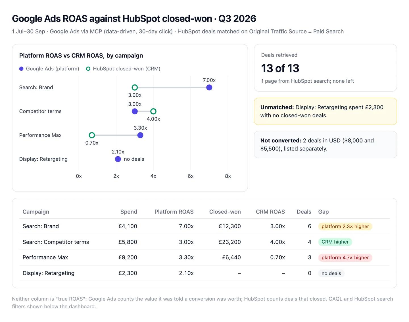The height and width of the screenshot is (322, 409).
Task: Click the dashboard title "Google Ads ROAS against HubSpot closed-won"
Action: pyautogui.click(x=112, y=18)
